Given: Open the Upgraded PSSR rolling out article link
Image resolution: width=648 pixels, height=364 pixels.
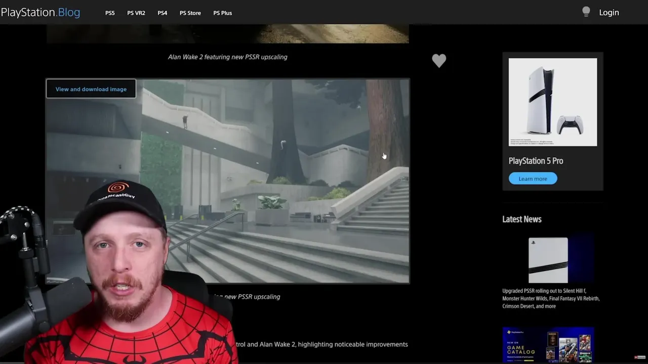Looking at the screenshot, I should [551, 298].
